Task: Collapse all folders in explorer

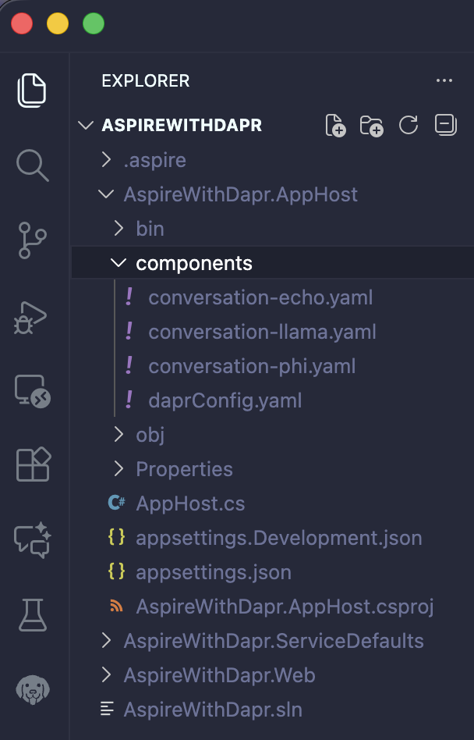Action: click(x=445, y=125)
